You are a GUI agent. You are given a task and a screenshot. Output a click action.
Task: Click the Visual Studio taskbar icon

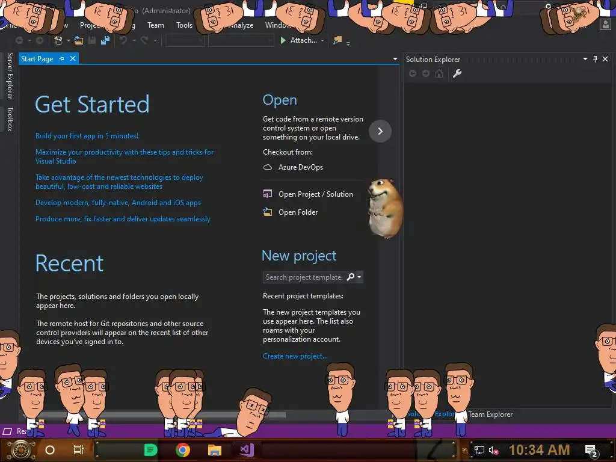tap(247, 450)
